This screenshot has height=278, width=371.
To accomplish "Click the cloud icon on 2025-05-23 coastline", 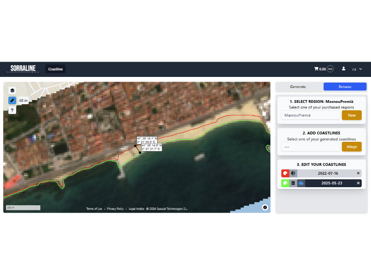I will 301,183.
